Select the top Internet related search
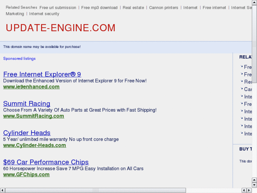Viewport: 257px width, 193px height. tap(190, 8)
